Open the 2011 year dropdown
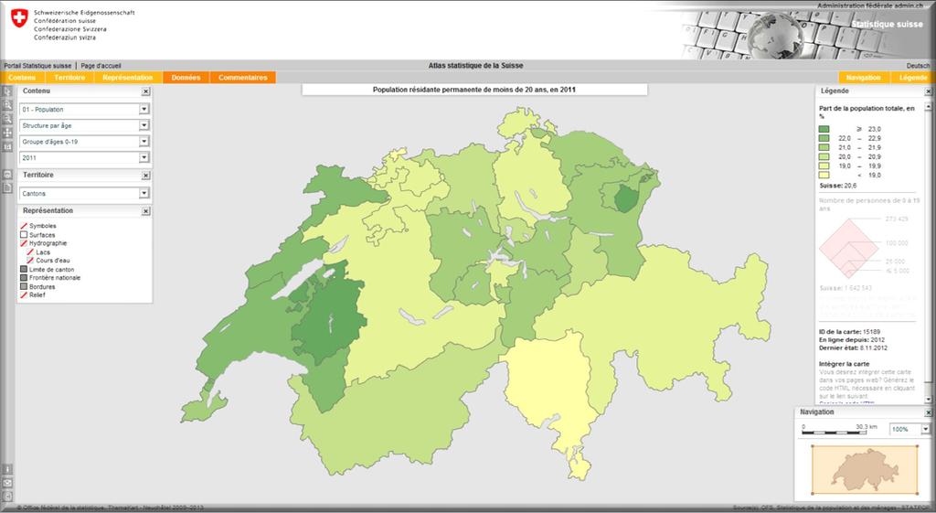 coord(84,157)
